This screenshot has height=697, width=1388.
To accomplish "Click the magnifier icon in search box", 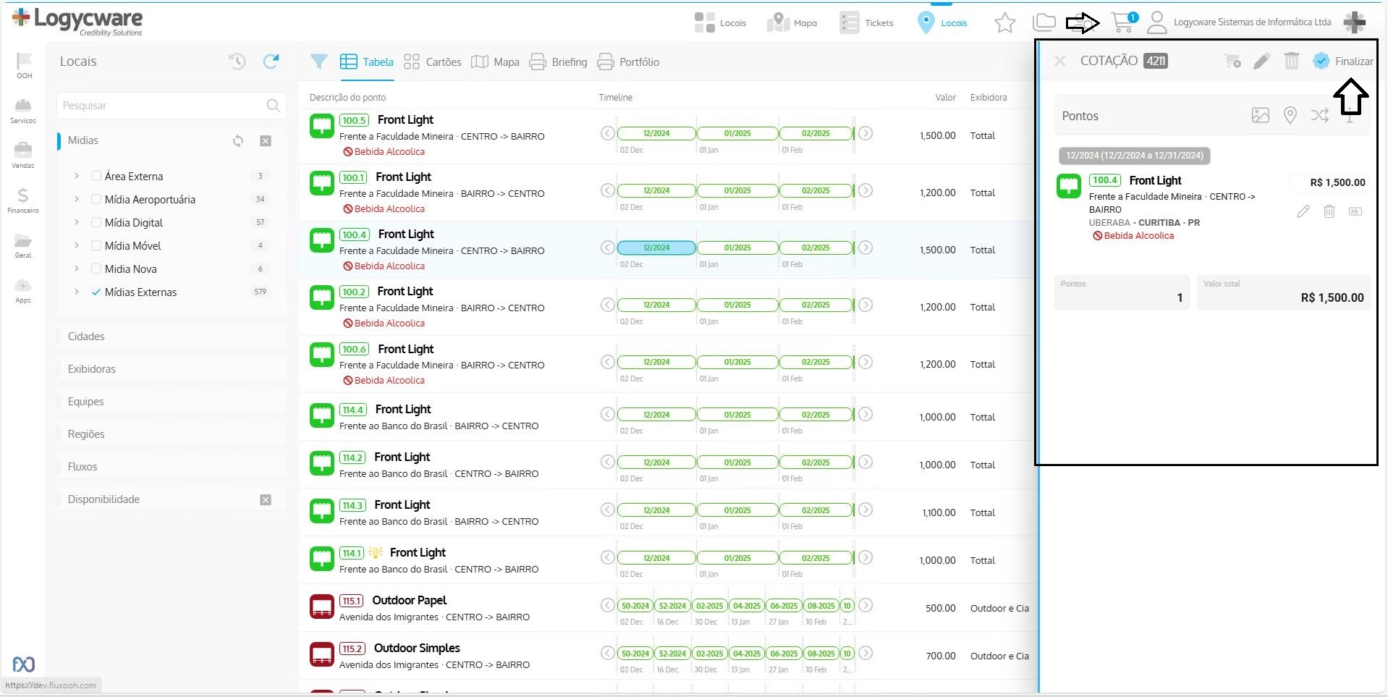I will pyautogui.click(x=273, y=106).
